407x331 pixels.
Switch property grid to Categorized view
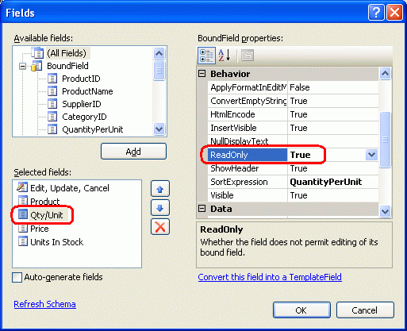[206, 56]
